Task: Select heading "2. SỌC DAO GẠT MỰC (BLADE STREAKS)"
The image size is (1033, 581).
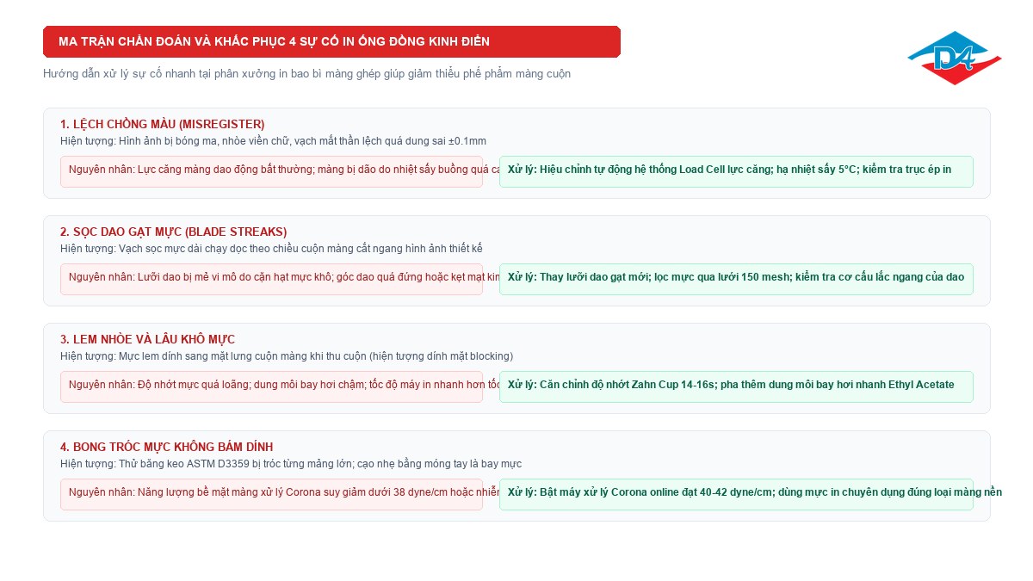Action: (x=174, y=232)
